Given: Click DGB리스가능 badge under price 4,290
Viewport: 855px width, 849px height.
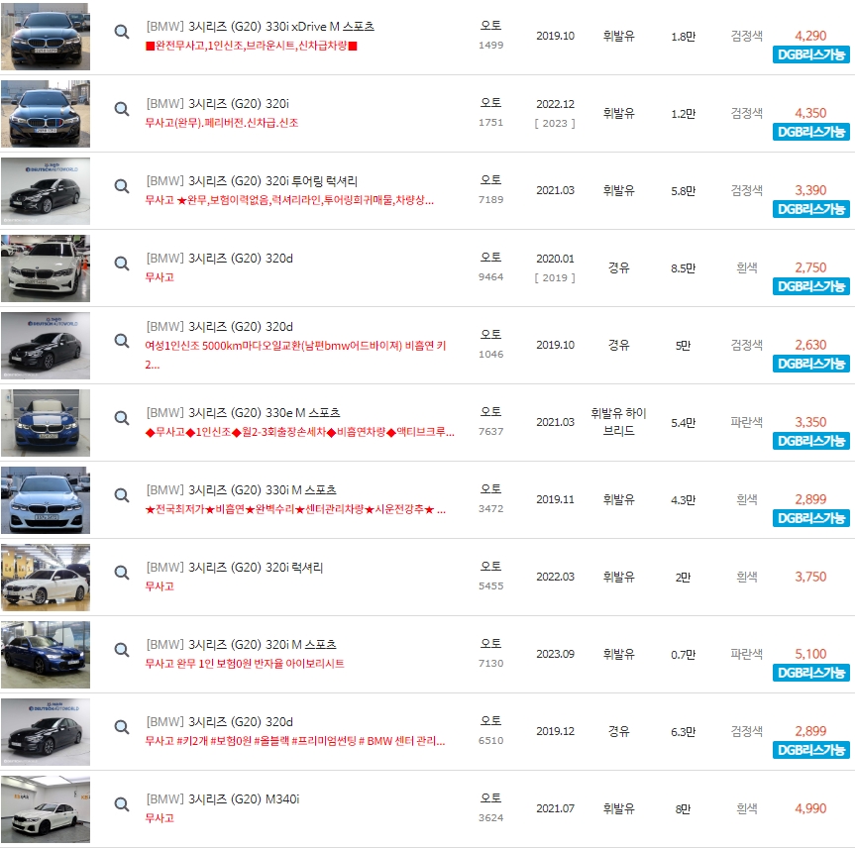Looking at the screenshot, I should point(810,54).
